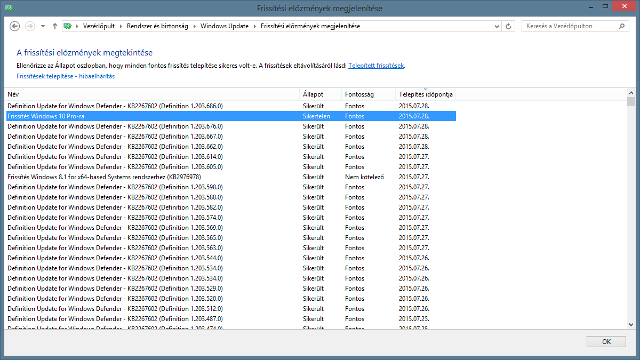Select the Definition 1.203.565.0 update row

pos(230,238)
